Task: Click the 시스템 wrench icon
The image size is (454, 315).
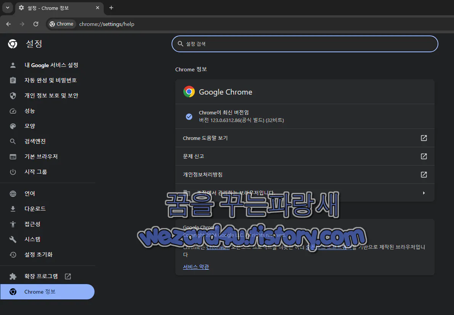Action: pos(13,239)
